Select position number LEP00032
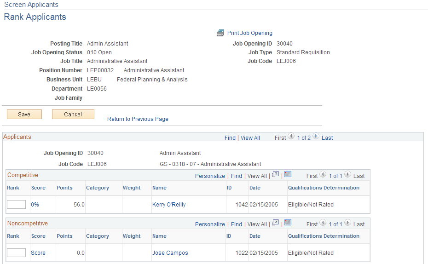428x264 pixels. pos(100,70)
